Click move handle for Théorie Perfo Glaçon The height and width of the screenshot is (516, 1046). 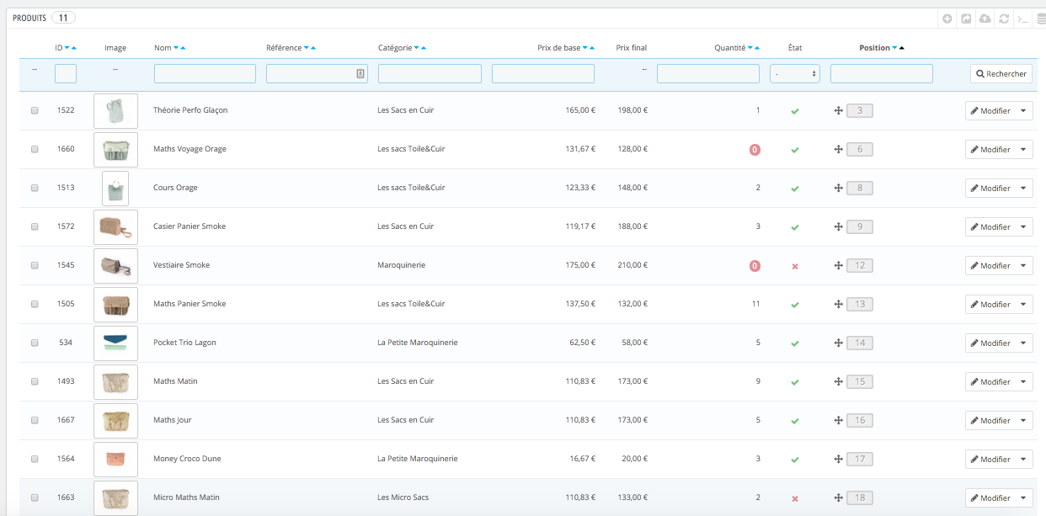[838, 110]
